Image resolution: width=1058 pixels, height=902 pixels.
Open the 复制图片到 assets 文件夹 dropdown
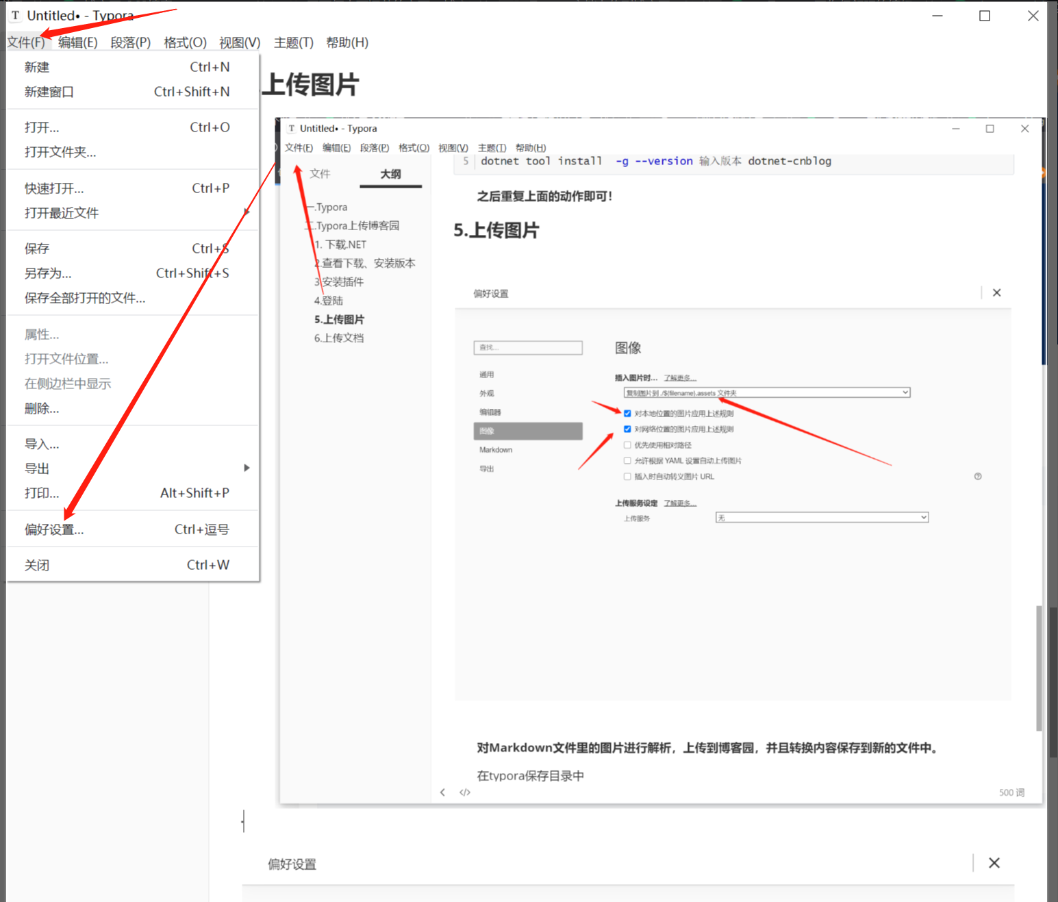tap(767, 392)
